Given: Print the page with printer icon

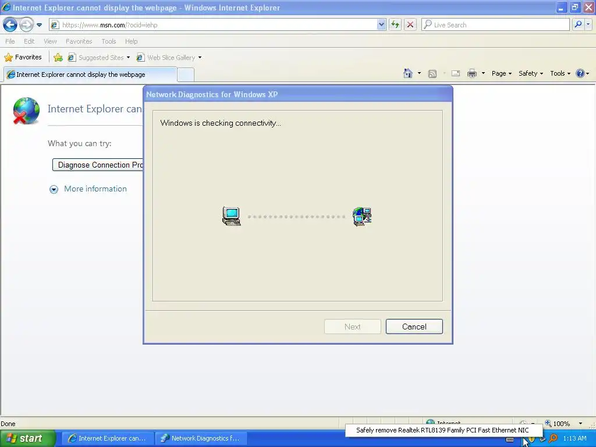Looking at the screenshot, I should 471,73.
